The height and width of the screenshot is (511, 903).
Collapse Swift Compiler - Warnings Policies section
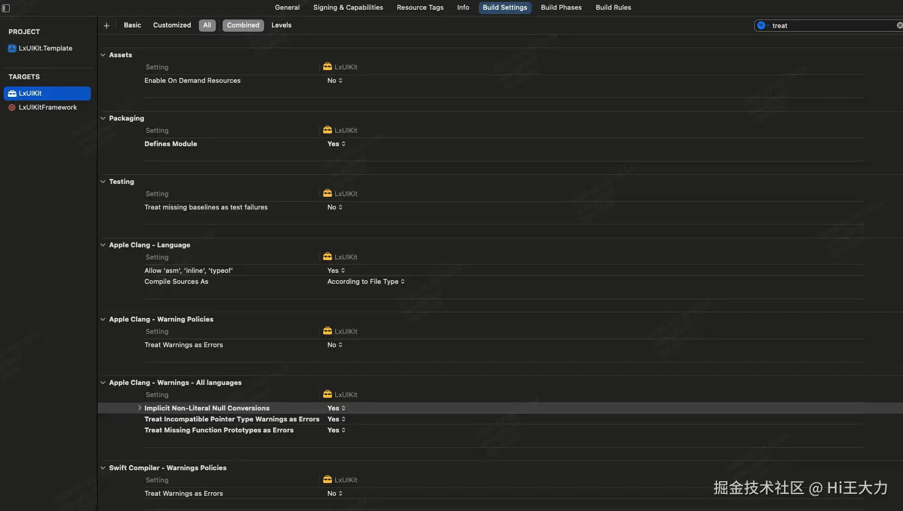(103, 468)
